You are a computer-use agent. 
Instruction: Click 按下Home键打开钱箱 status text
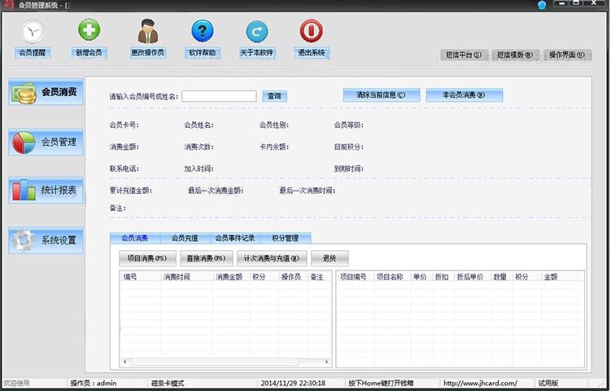coord(381,383)
